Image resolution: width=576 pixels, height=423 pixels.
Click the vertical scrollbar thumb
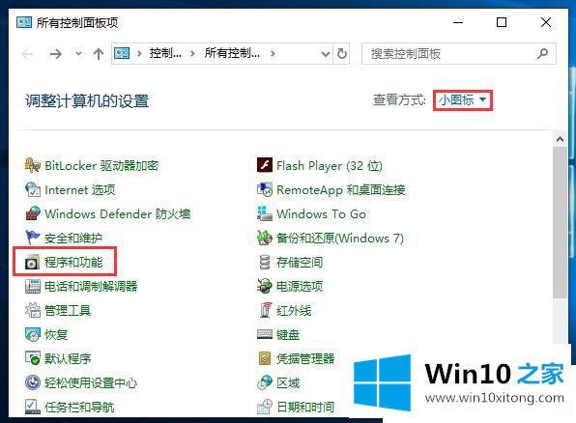tap(560, 223)
